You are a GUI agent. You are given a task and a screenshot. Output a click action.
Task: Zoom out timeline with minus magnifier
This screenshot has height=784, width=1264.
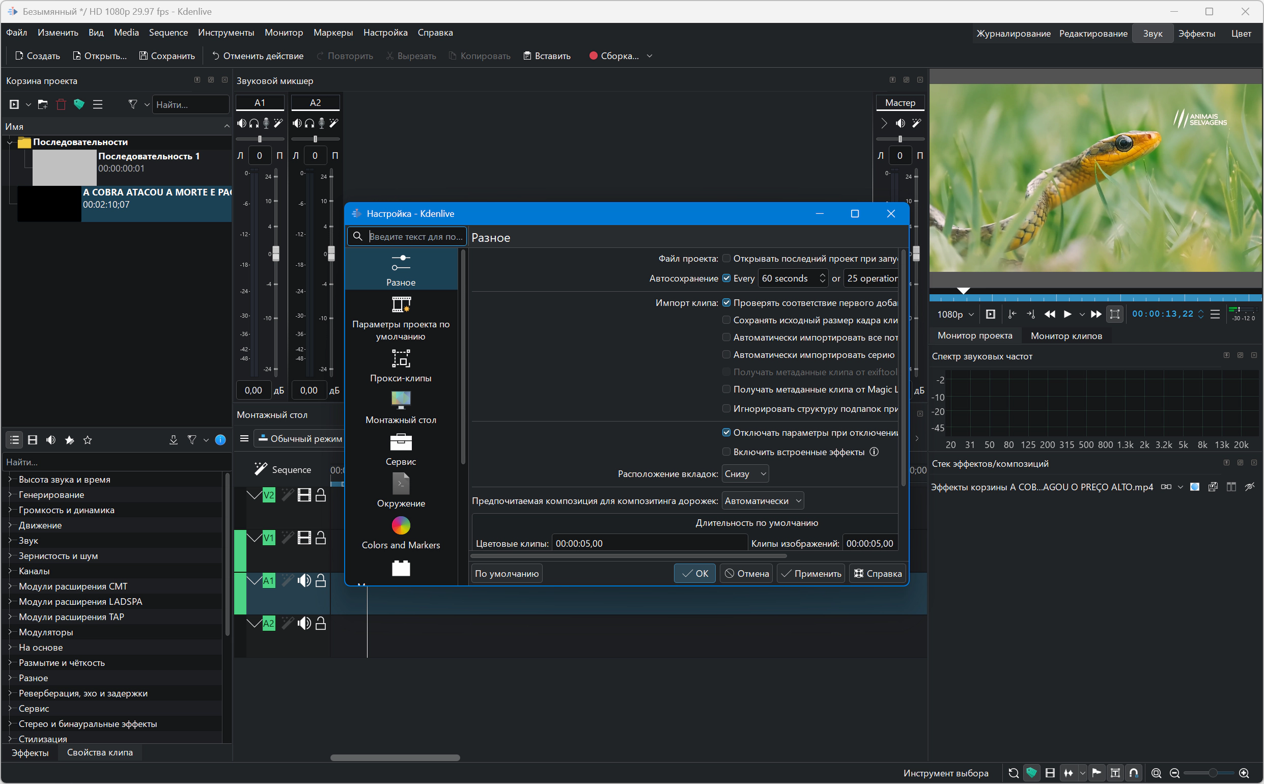click(1174, 773)
